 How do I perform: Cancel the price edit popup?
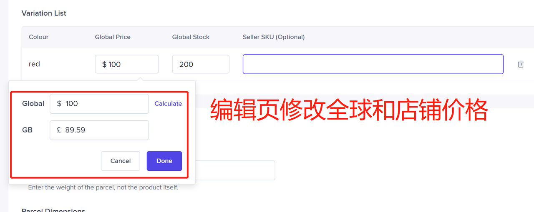pyautogui.click(x=120, y=161)
